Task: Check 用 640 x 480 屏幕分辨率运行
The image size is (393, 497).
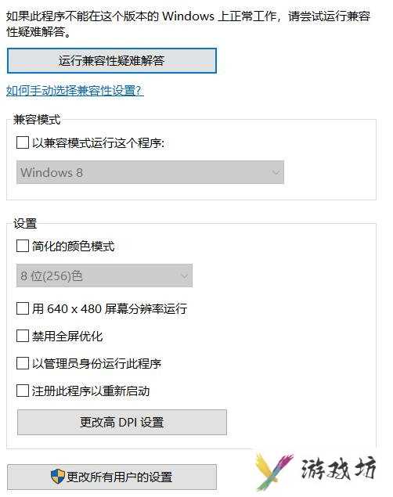Action: (x=23, y=308)
